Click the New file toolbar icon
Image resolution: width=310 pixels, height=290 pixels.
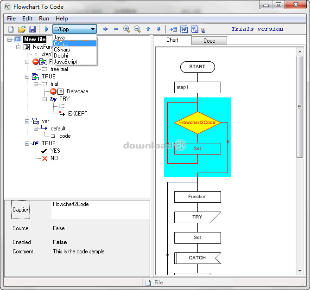11,29
